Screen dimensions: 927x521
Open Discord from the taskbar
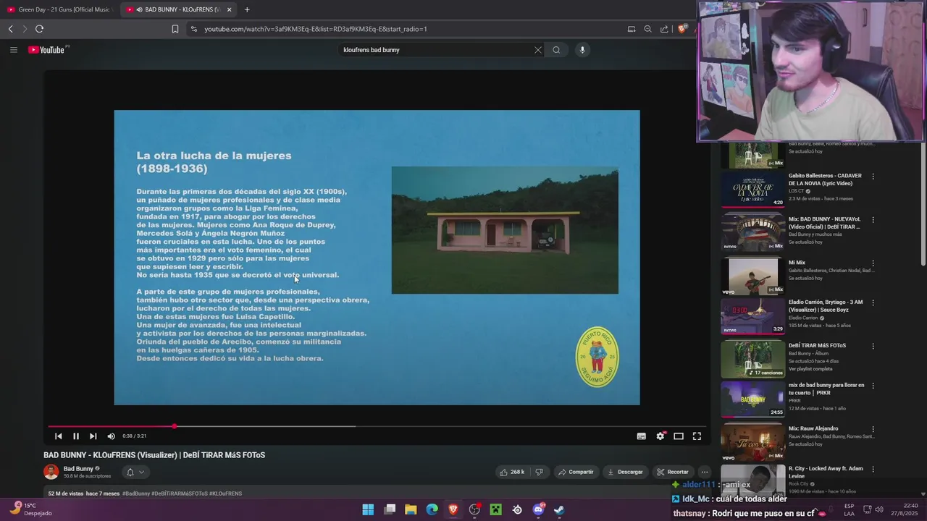[x=538, y=509]
